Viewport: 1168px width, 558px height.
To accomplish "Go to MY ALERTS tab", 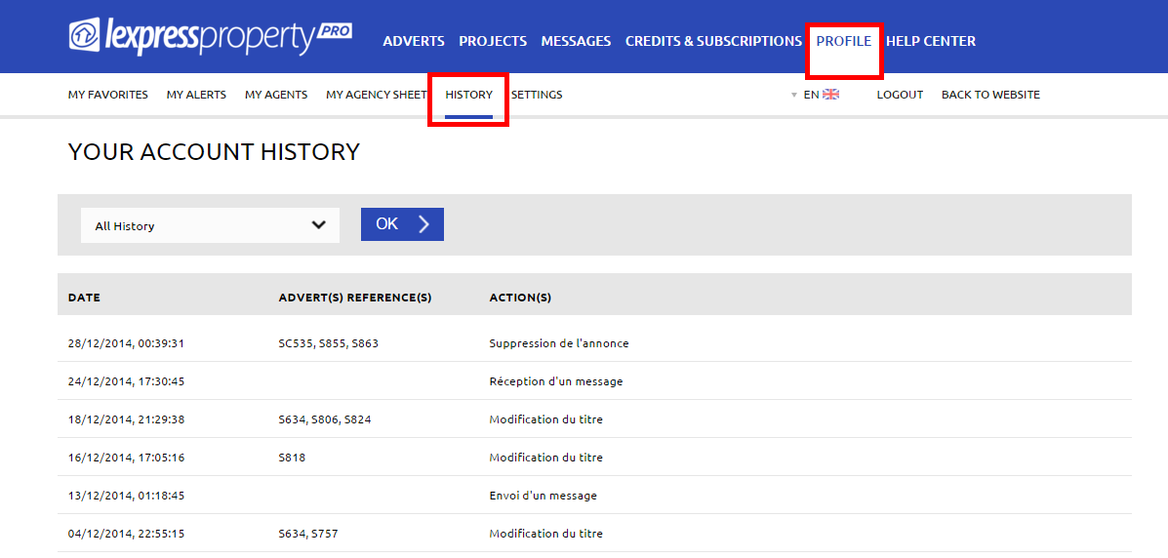I will click(197, 95).
